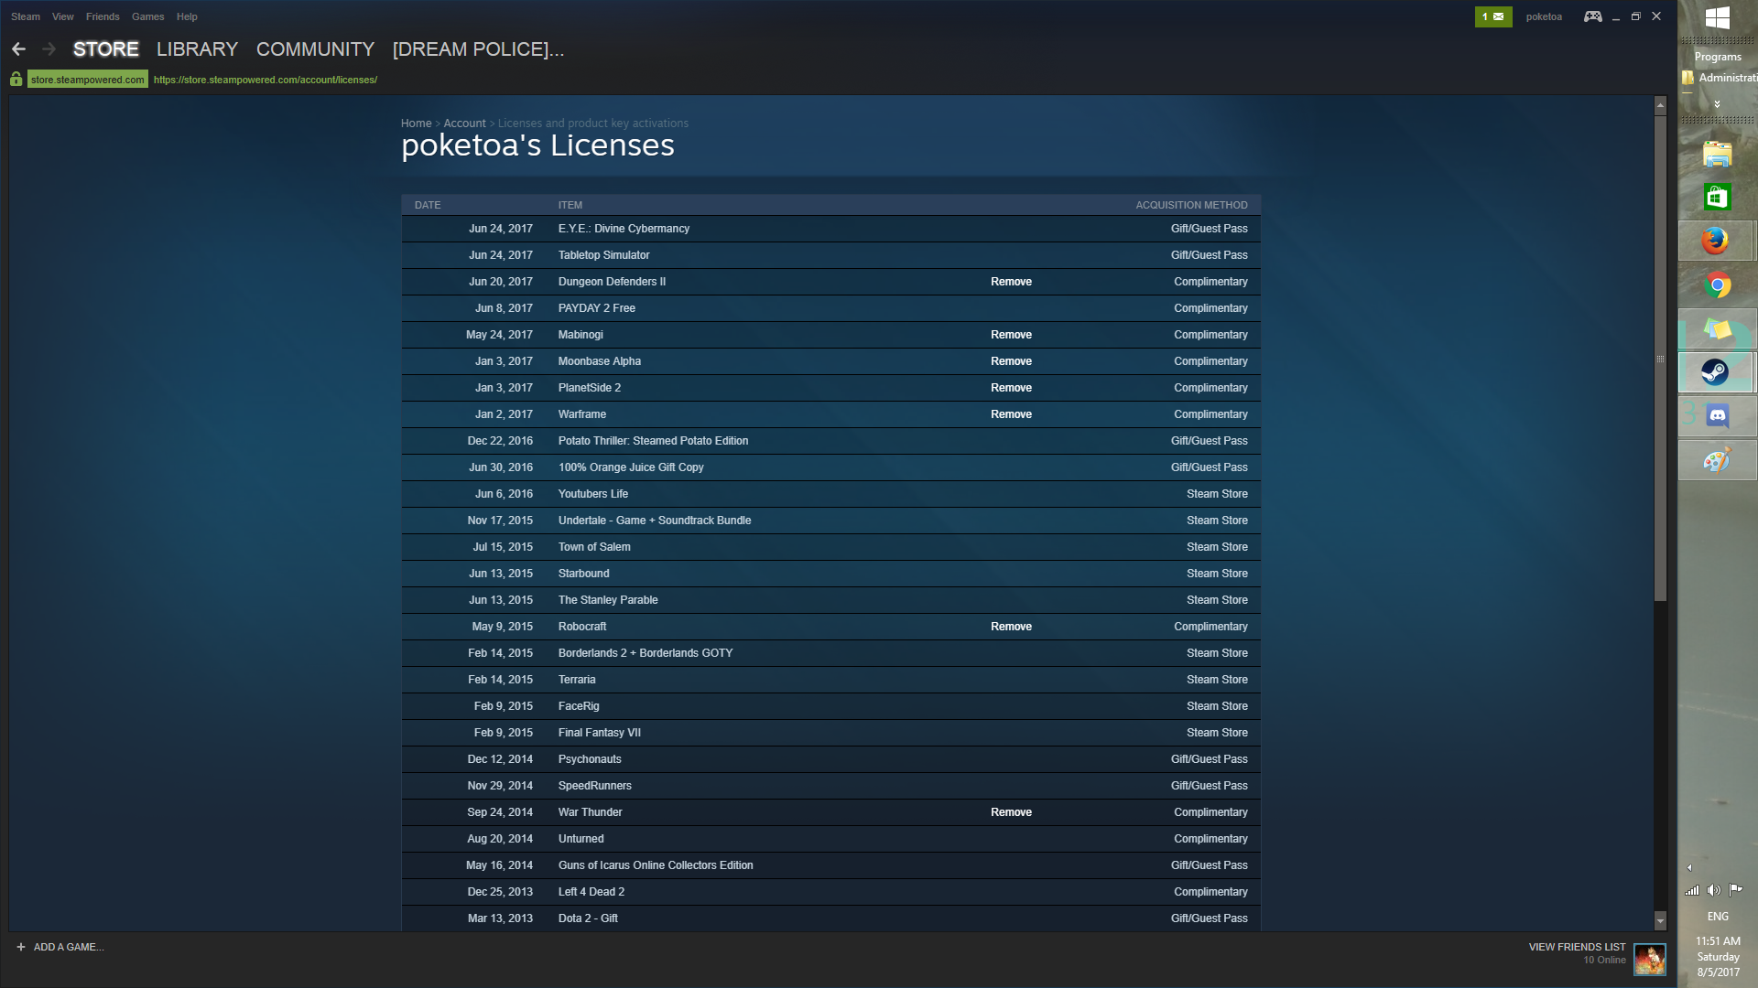Select the Terraria item

tap(576, 680)
